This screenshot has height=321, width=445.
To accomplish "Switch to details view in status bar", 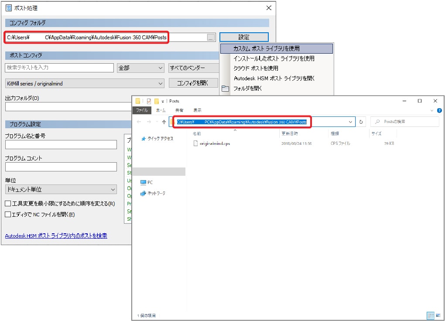I will click(430, 315).
